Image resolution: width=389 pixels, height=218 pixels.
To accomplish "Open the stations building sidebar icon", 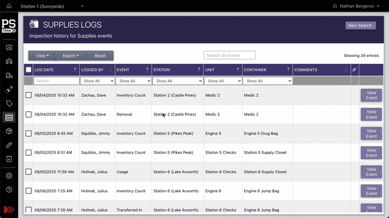I will pos(9,75).
